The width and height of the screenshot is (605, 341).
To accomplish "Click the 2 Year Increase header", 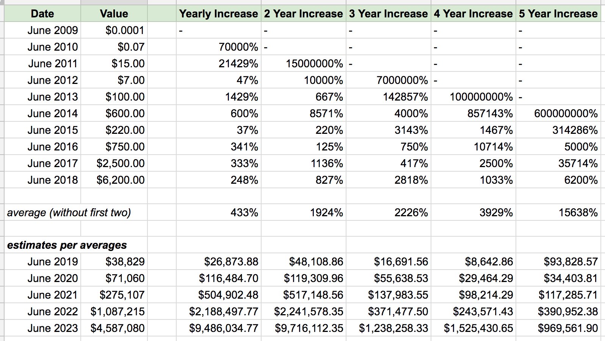I will (x=304, y=14).
